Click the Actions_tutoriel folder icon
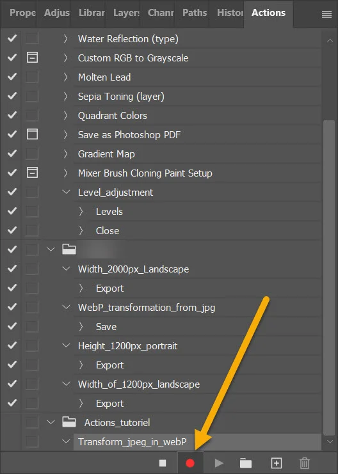Viewport: 338px width, 474px height. [x=69, y=422]
